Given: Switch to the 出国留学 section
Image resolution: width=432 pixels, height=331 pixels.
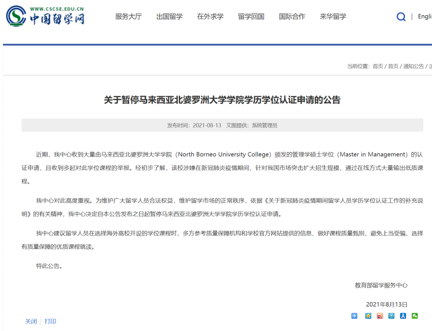Looking at the screenshot, I should coord(169,16).
